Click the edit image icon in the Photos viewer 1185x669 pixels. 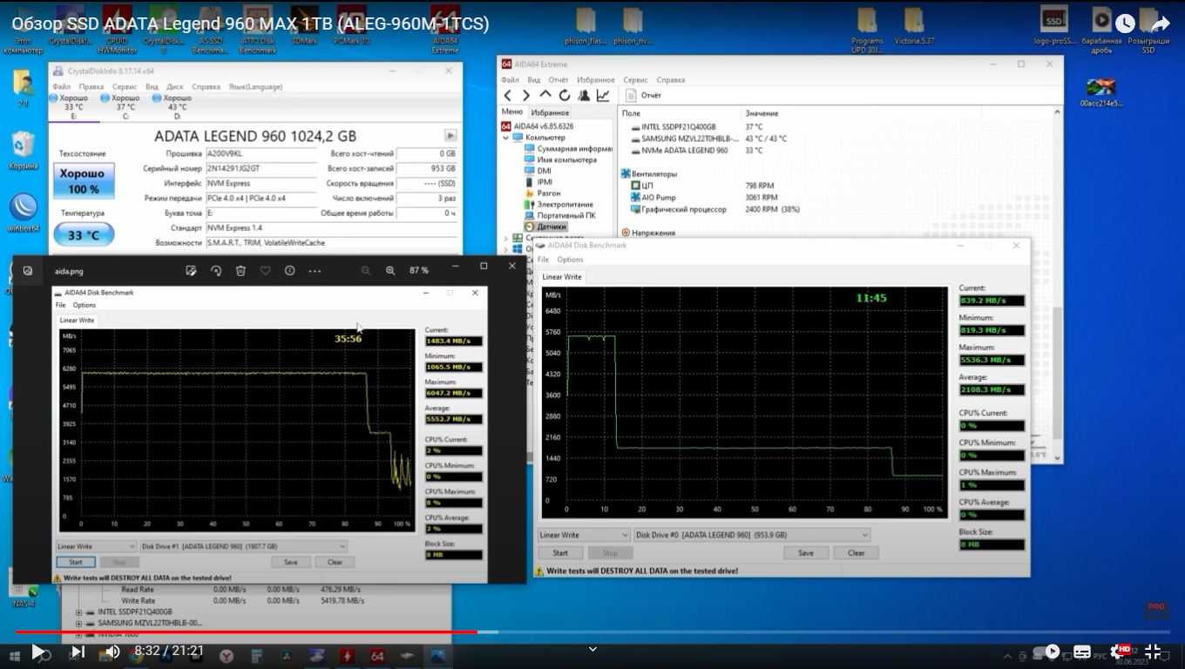192,271
